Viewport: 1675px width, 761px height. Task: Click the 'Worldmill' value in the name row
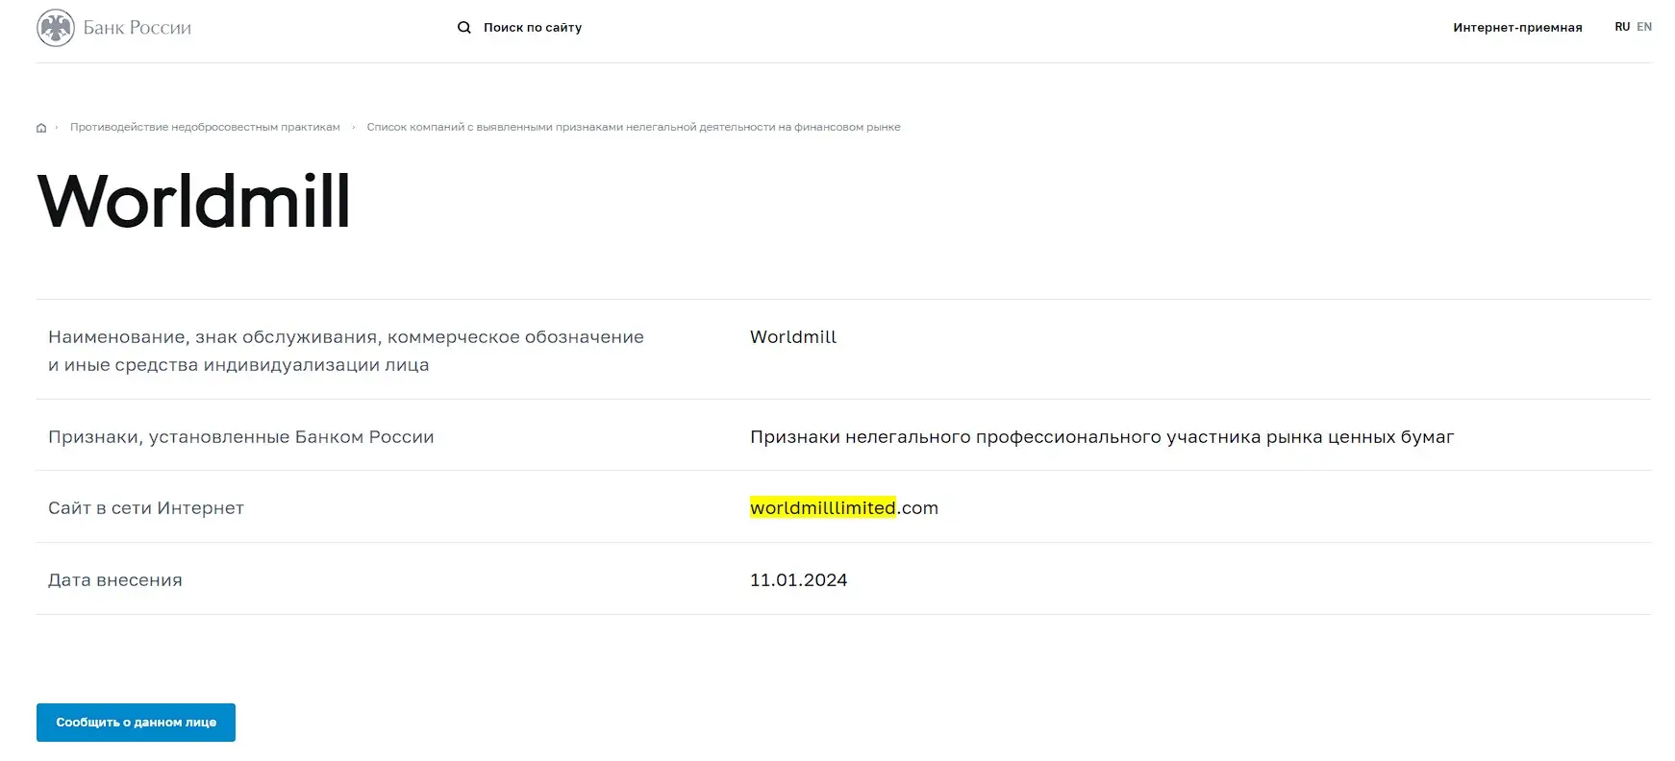tap(793, 337)
